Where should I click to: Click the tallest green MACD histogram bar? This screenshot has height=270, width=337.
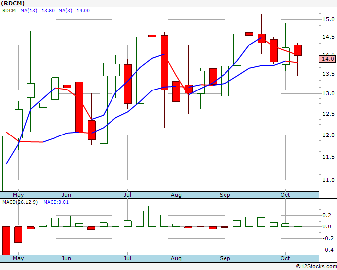tap(152, 217)
